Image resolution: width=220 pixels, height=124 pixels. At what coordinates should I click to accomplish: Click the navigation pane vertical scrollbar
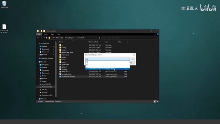pyautogui.click(x=56, y=70)
